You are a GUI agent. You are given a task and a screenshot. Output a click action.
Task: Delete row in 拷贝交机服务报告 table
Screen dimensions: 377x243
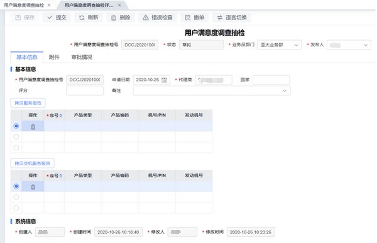[33, 187]
